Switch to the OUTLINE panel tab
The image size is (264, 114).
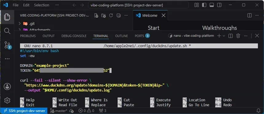click(x=122, y=36)
